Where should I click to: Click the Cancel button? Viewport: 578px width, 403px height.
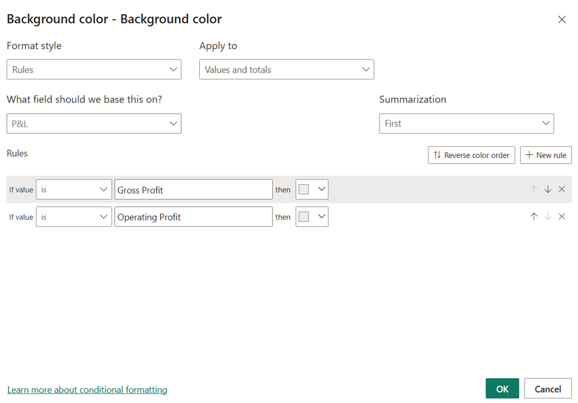(x=548, y=388)
